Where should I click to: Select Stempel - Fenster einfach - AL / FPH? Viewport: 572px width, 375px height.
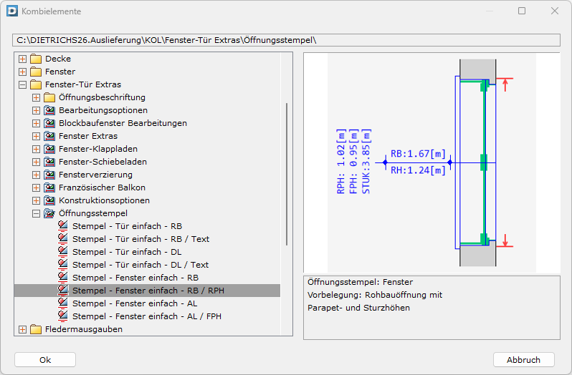coord(146,316)
